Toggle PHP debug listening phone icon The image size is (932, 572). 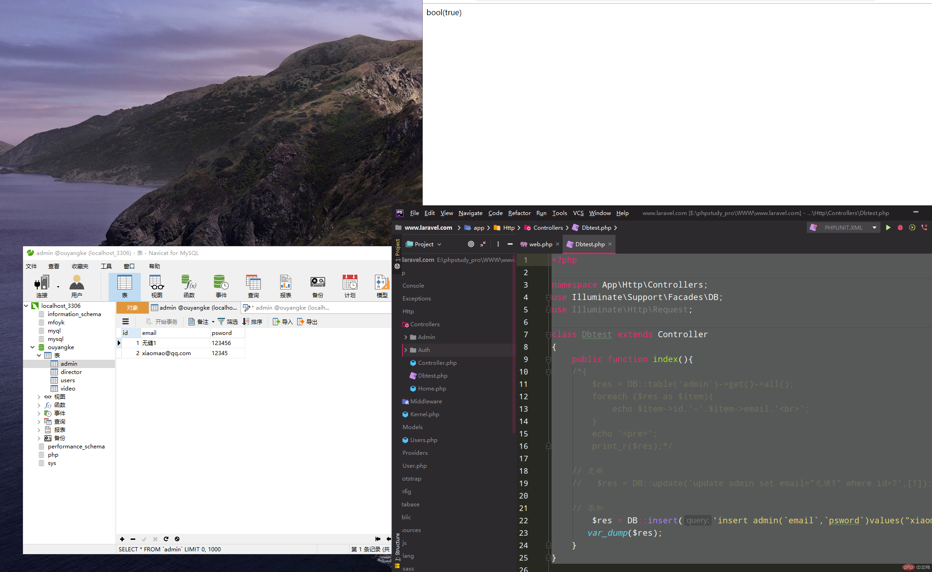(924, 227)
